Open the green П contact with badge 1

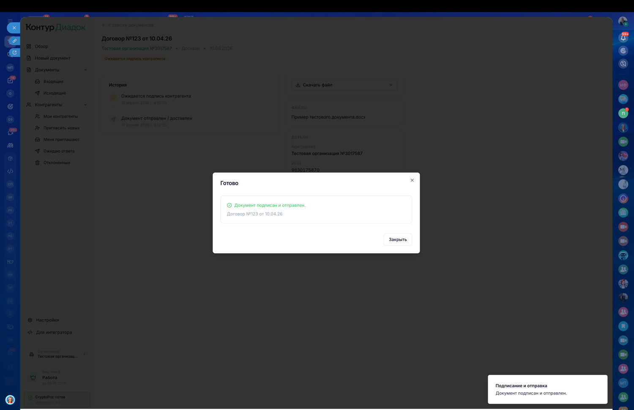(x=623, y=113)
